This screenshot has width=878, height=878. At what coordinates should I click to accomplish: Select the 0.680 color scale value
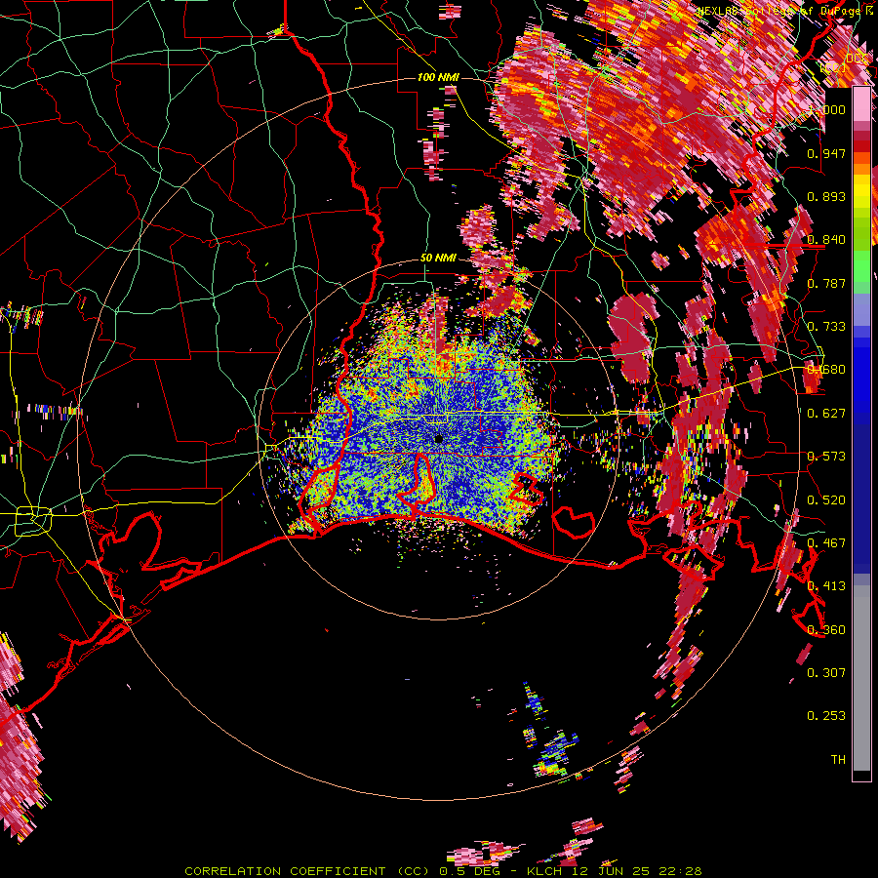tap(826, 370)
